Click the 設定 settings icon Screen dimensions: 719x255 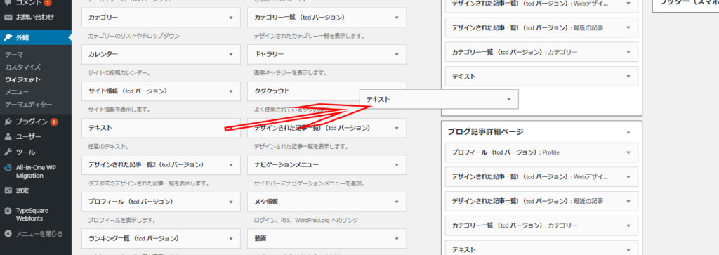point(8,190)
